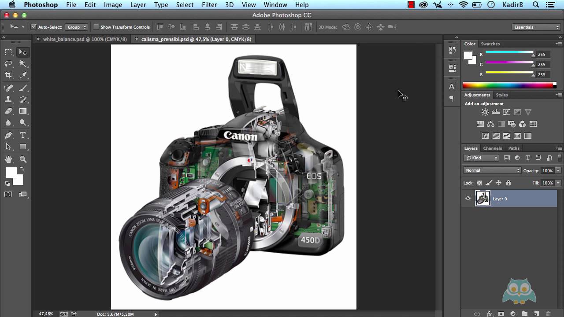Select the Lasso tool
This screenshot has width=564, height=317.
(x=8, y=64)
